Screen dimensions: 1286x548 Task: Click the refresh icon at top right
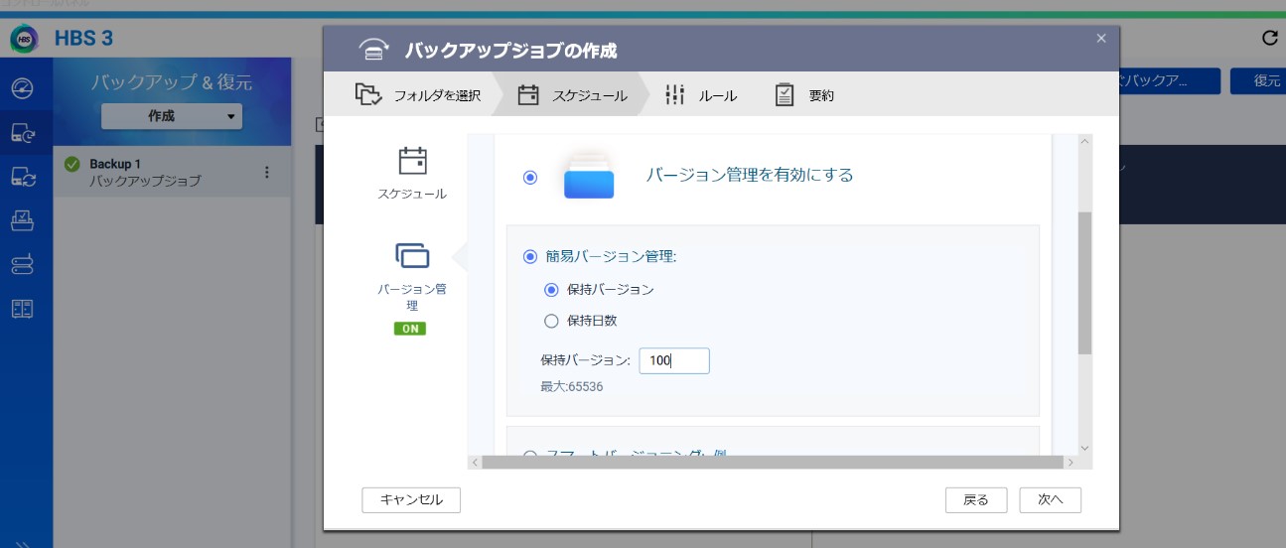[x=1268, y=39]
